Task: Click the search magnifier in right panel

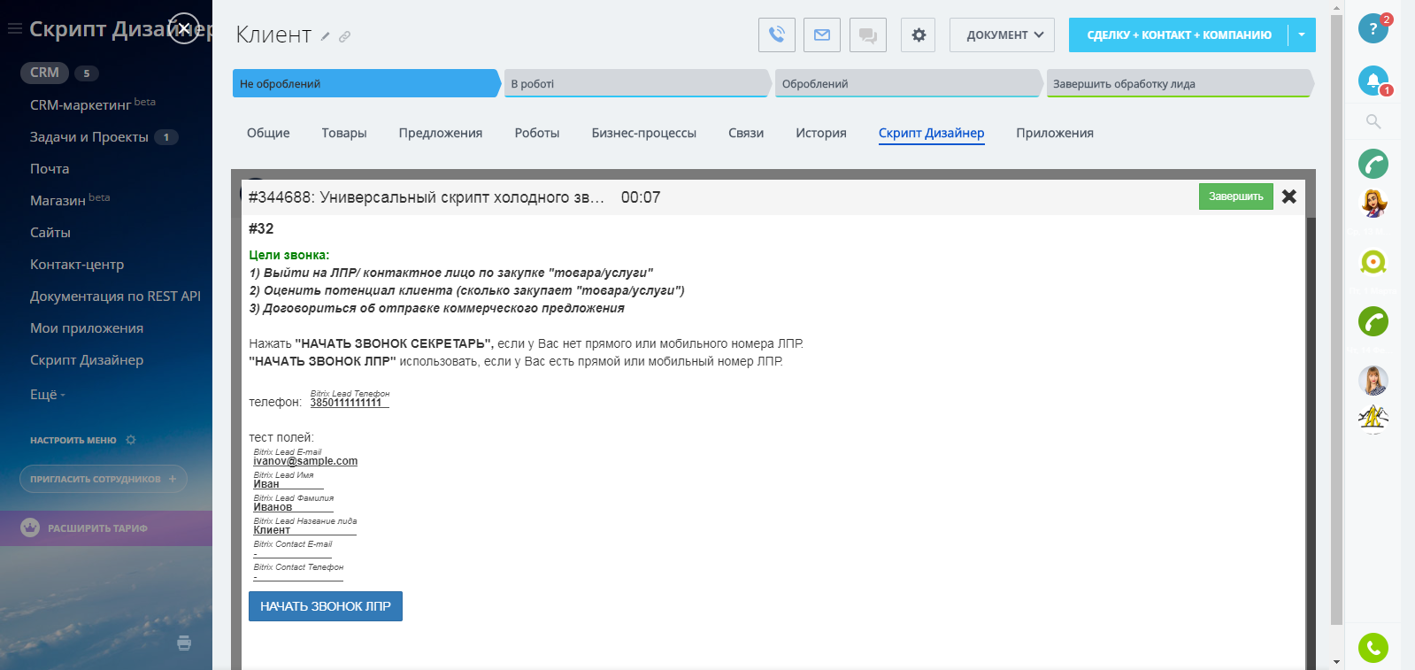Action: coord(1373,121)
